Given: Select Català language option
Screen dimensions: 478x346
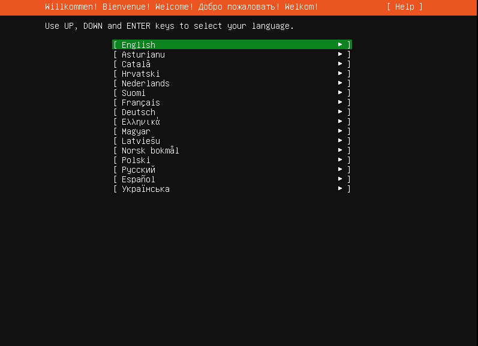Looking at the screenshot, I should (x=232, y=64).
